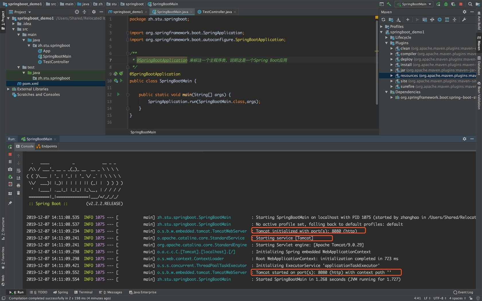Click the exit icon in the Run panel
482x301 pixels.
(10, 184)
